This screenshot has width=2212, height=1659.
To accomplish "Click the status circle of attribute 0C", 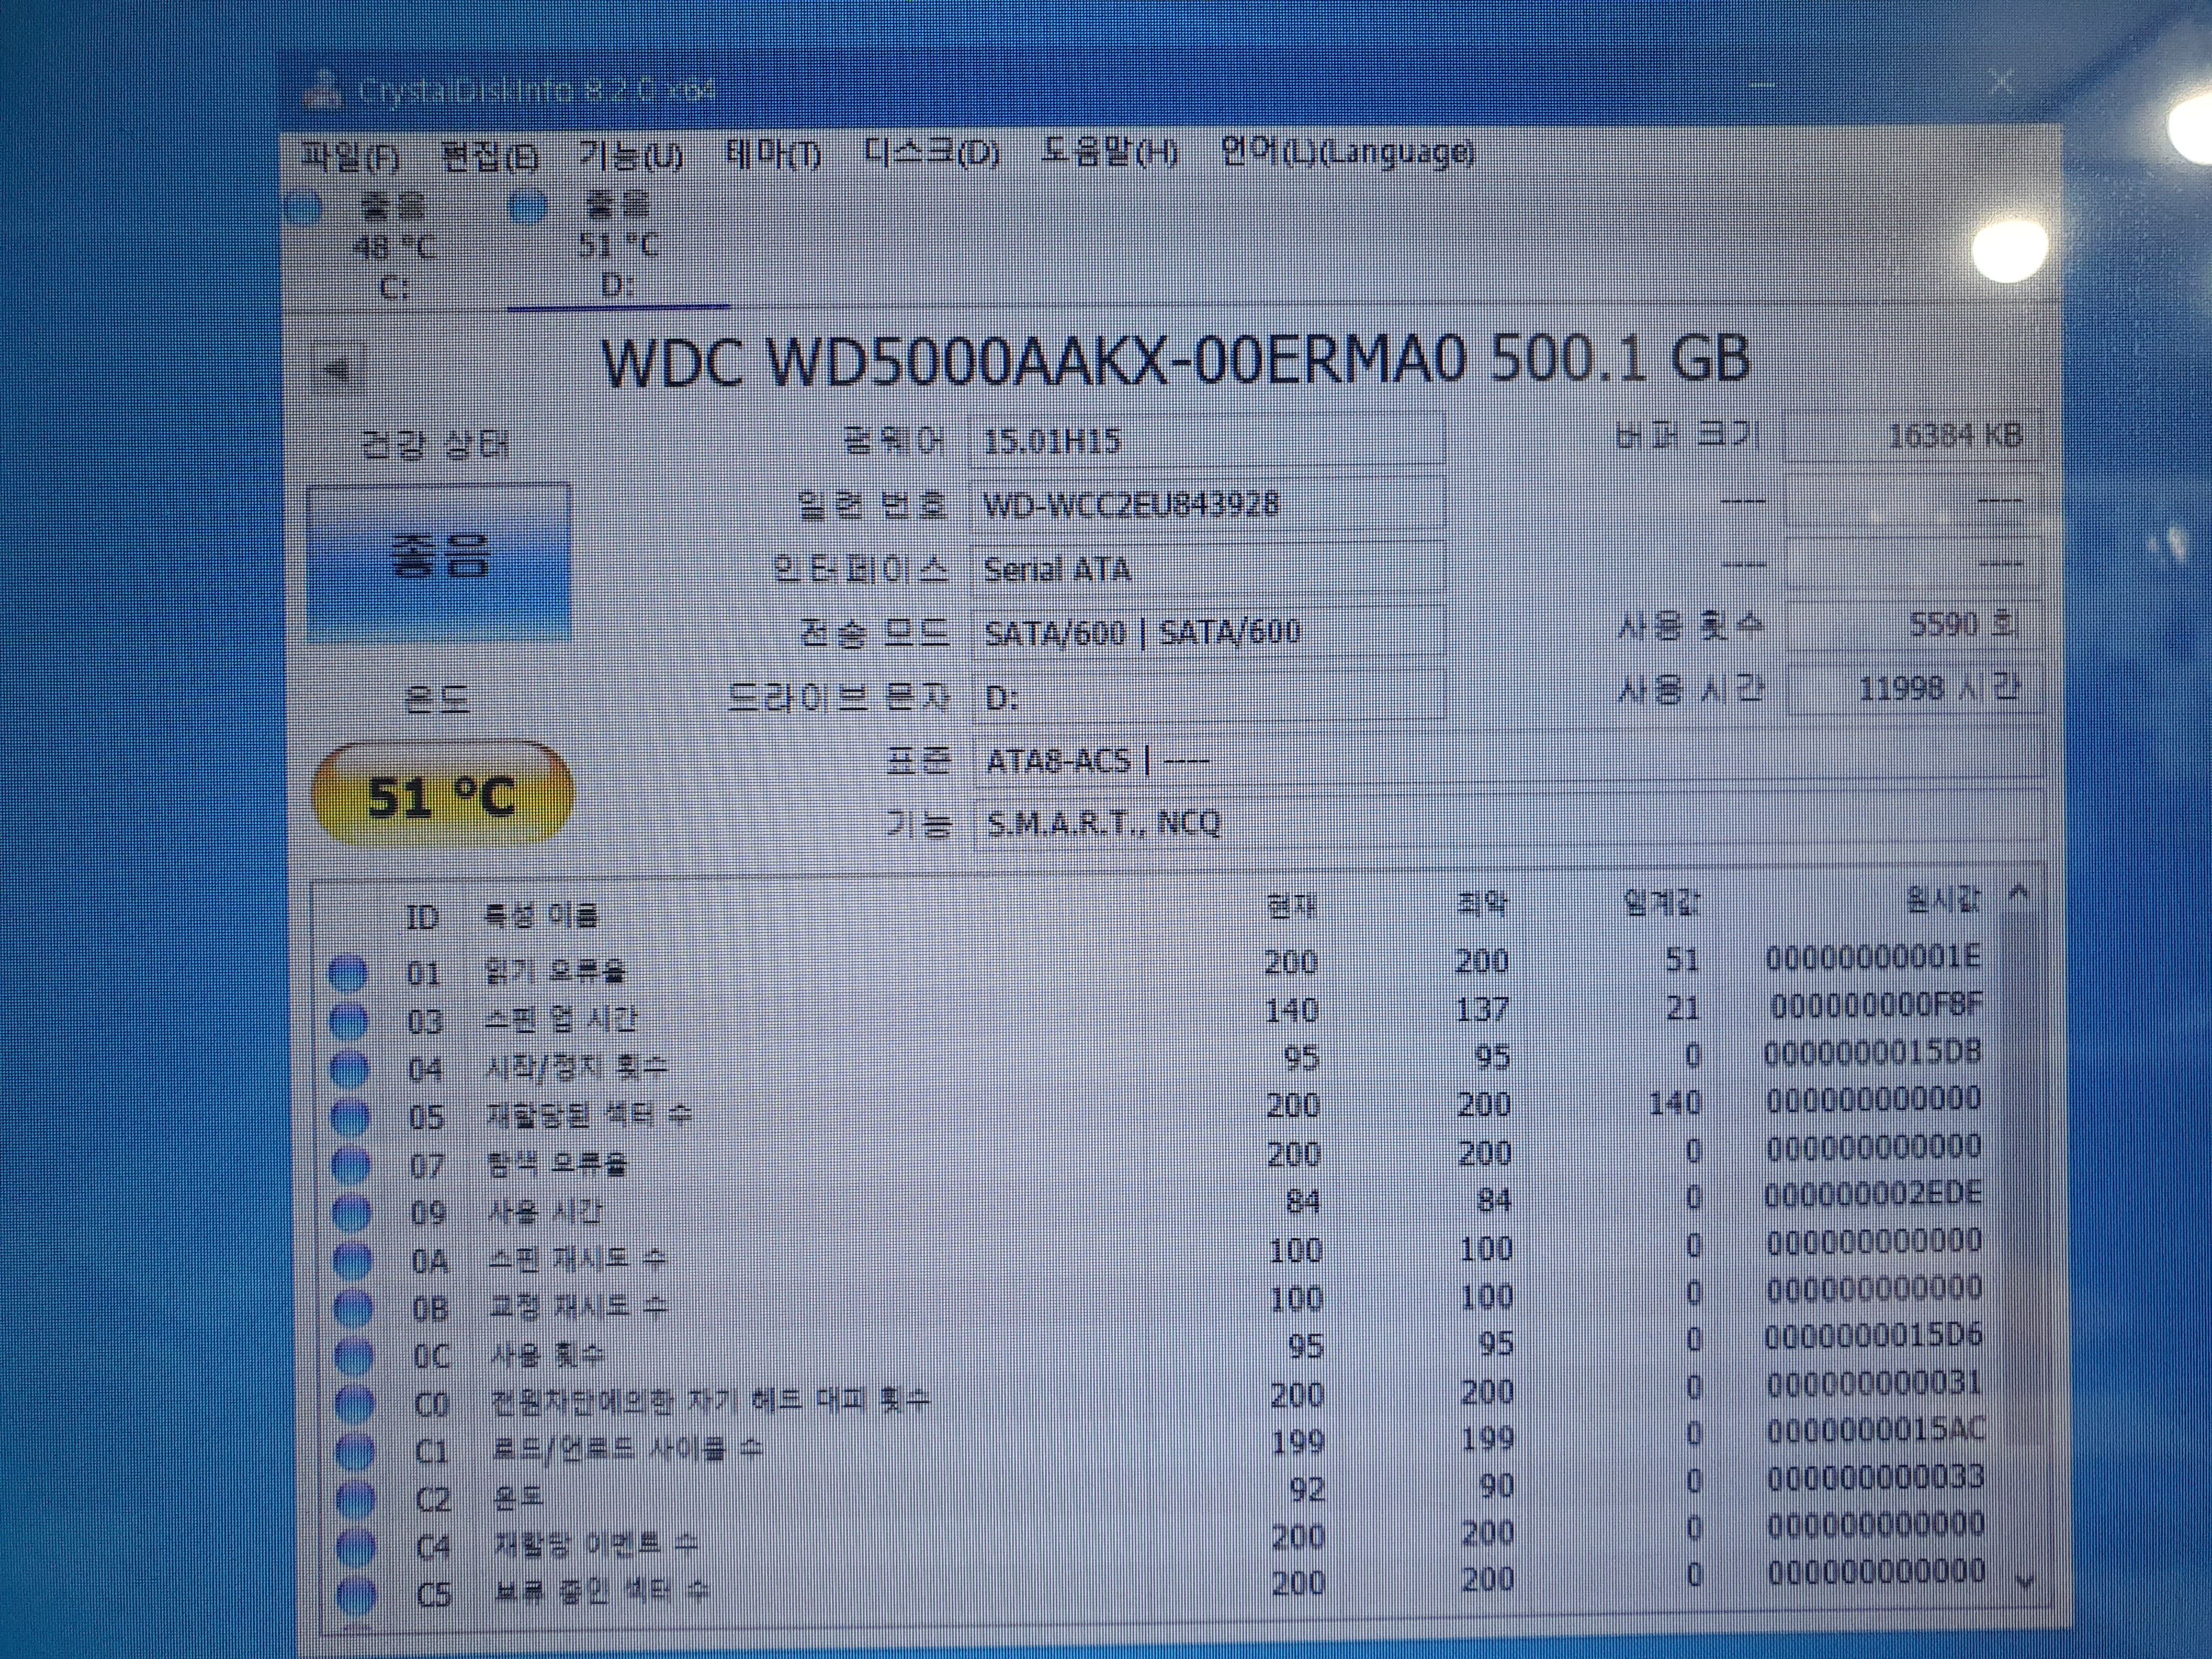I will point(354,1356).
